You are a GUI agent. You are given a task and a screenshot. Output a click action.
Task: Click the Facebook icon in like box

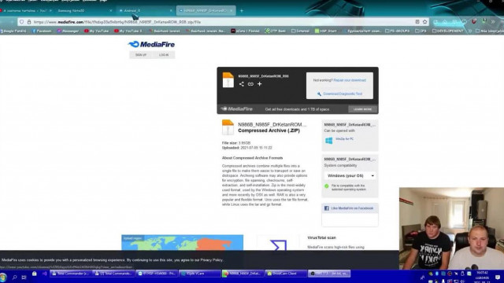pyautogui.click(x=326, y=208)
